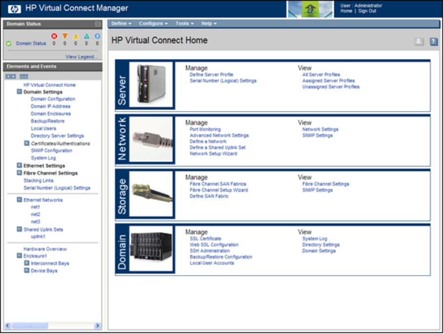Image resolution: width=444 pixels, height=334 pixels.
Task: Expand Interconnect Bays under Enclosure1
Action: pyautogui.click(x=27, y=263)
